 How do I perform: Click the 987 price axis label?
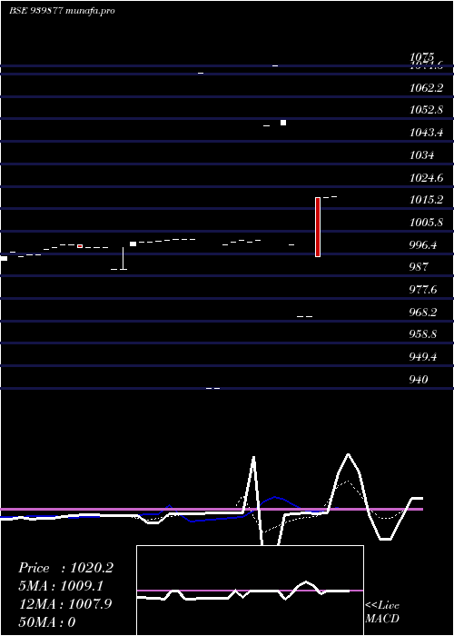[419, 267]
